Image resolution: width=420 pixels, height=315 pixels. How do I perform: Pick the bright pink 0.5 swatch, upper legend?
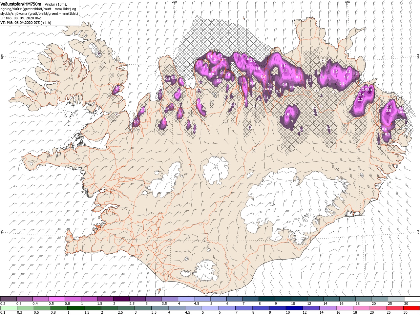[x=57, y=299]
